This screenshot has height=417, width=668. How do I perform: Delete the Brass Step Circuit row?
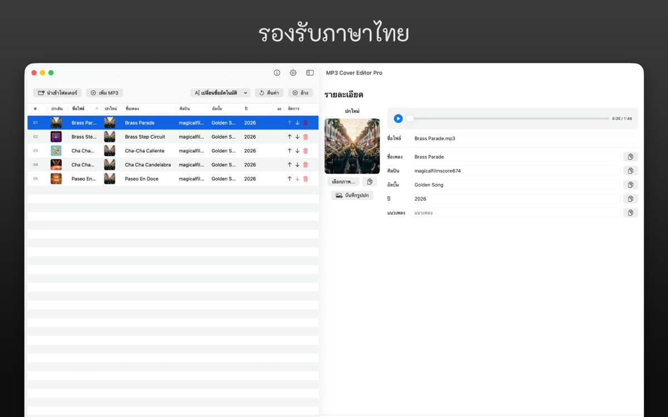(306, 137)
